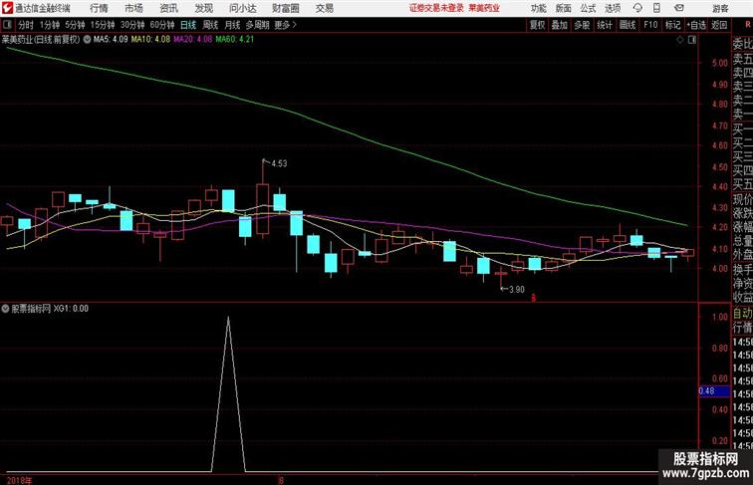The width and height of the screenshot is (753, 485).
Task: Click the 统计 statistics button
Action: [605, 25]
